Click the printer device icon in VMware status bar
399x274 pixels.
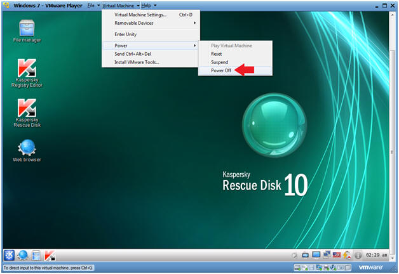(327, 268)
